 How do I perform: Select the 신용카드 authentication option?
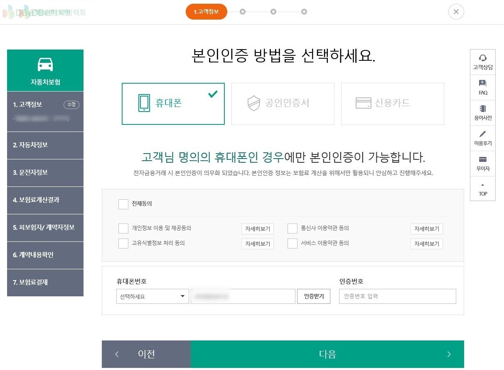click(393, 104)
